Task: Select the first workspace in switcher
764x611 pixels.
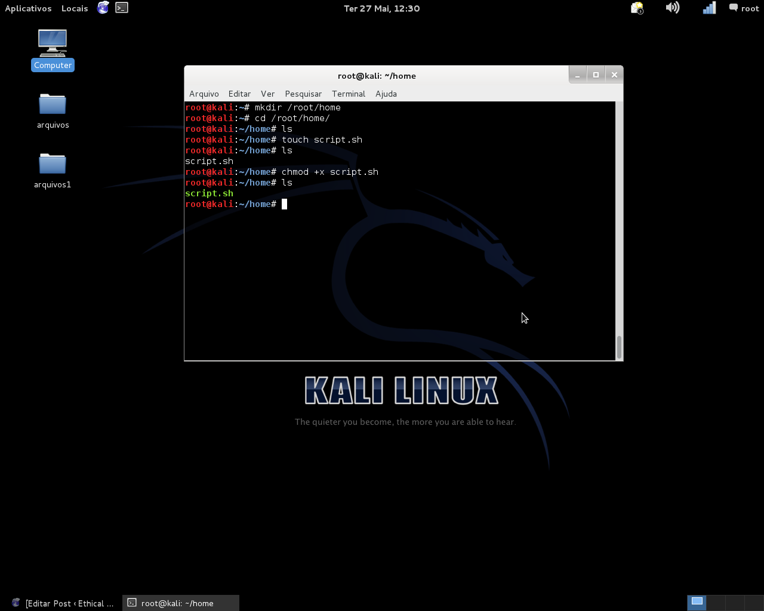Action: coord(697,603)
